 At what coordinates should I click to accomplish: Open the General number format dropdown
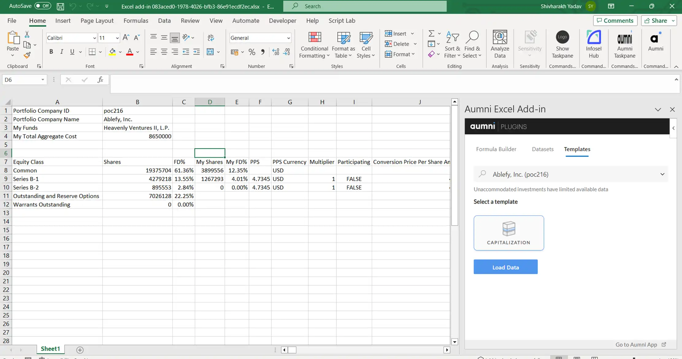288,38
